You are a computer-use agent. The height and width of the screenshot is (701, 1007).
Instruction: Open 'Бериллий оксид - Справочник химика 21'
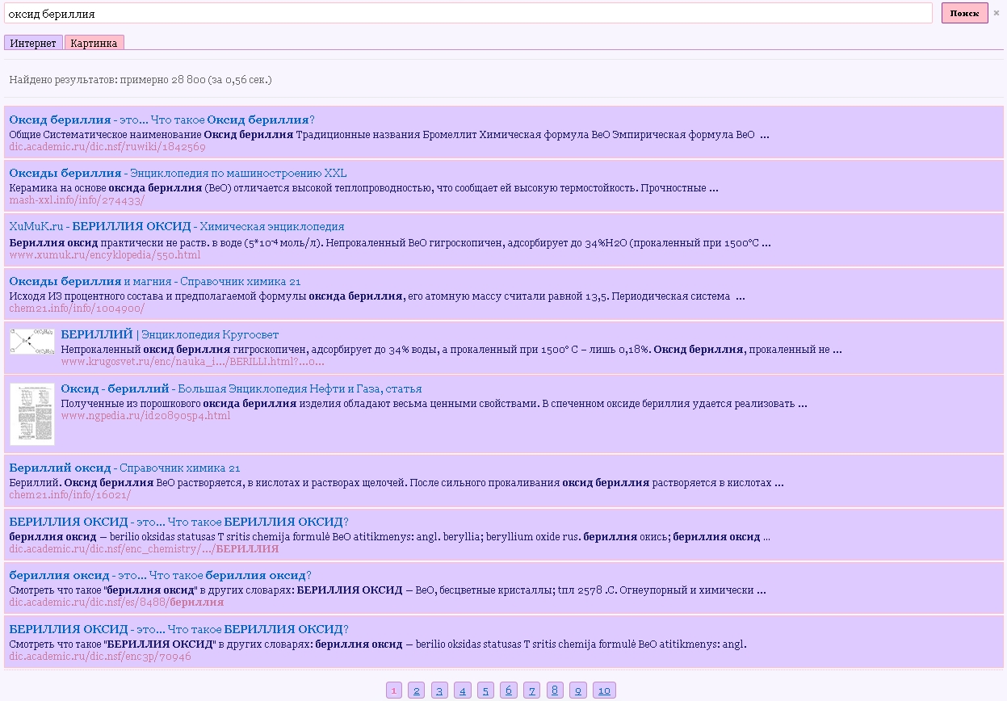coord(124,468)
